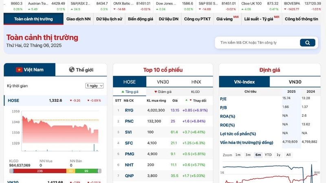Image resolution: width=326 pixels, height=183 pixels.
Task: Click yellow segment showing 40 unchanged
Action: [70, 171]
